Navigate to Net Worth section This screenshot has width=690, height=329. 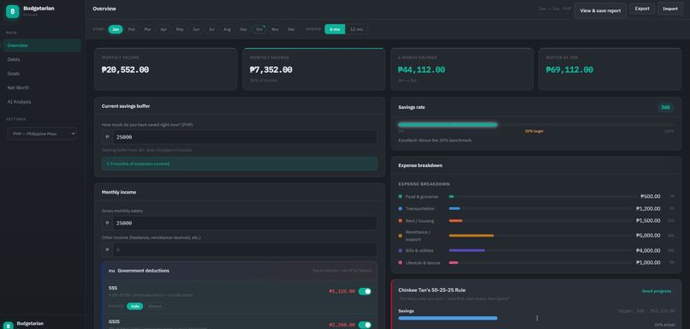42,87
